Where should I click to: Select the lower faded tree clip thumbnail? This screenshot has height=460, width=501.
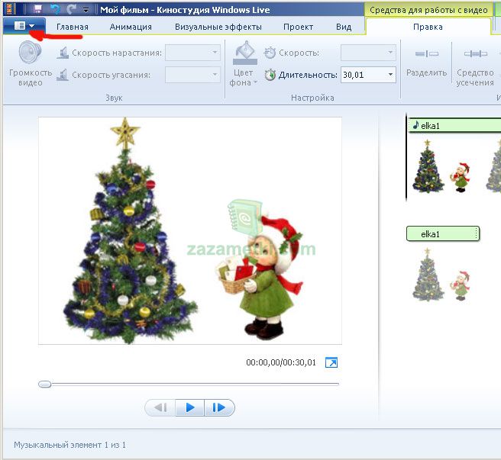pos(441,275)
